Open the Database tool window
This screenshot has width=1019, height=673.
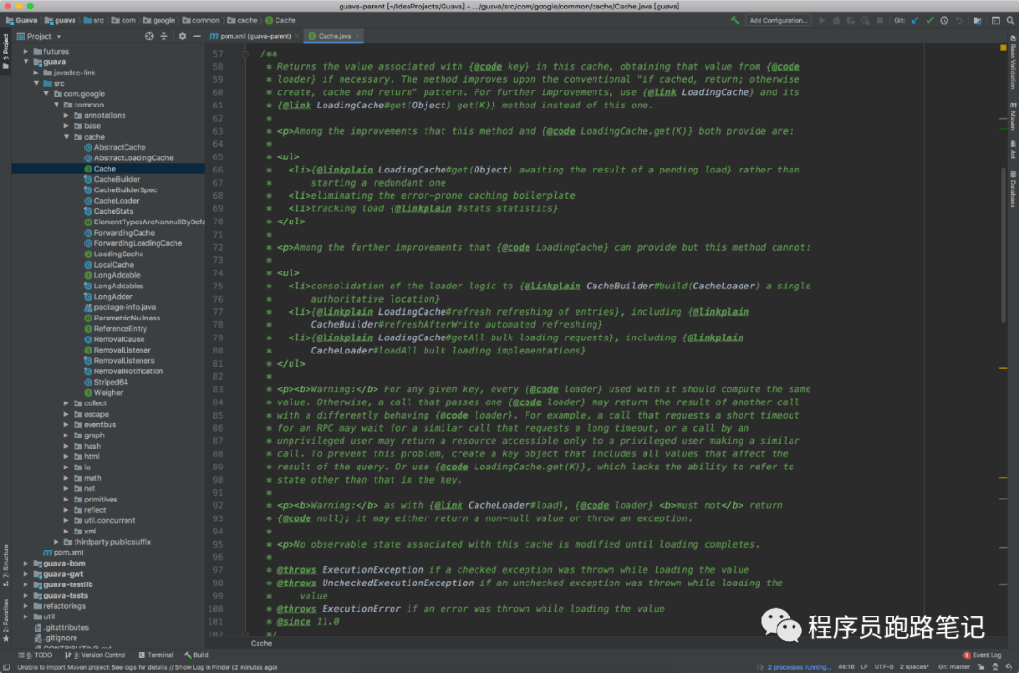1012,189
